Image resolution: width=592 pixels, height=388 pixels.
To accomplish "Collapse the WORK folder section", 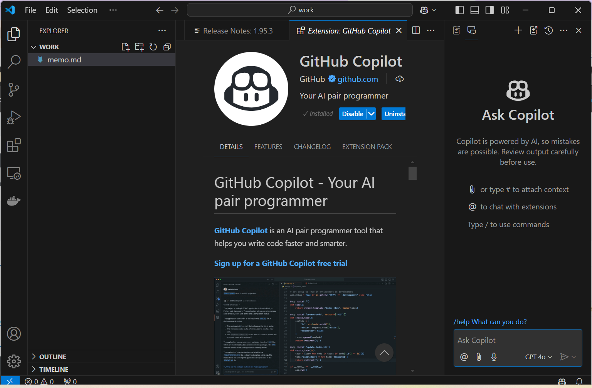I will 34,47.
